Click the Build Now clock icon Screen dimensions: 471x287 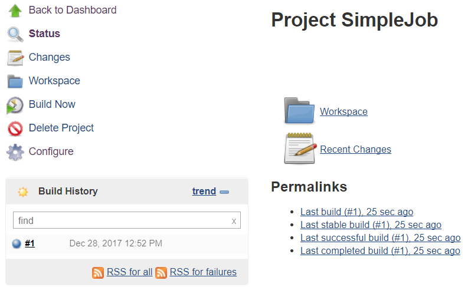(15, 105)
